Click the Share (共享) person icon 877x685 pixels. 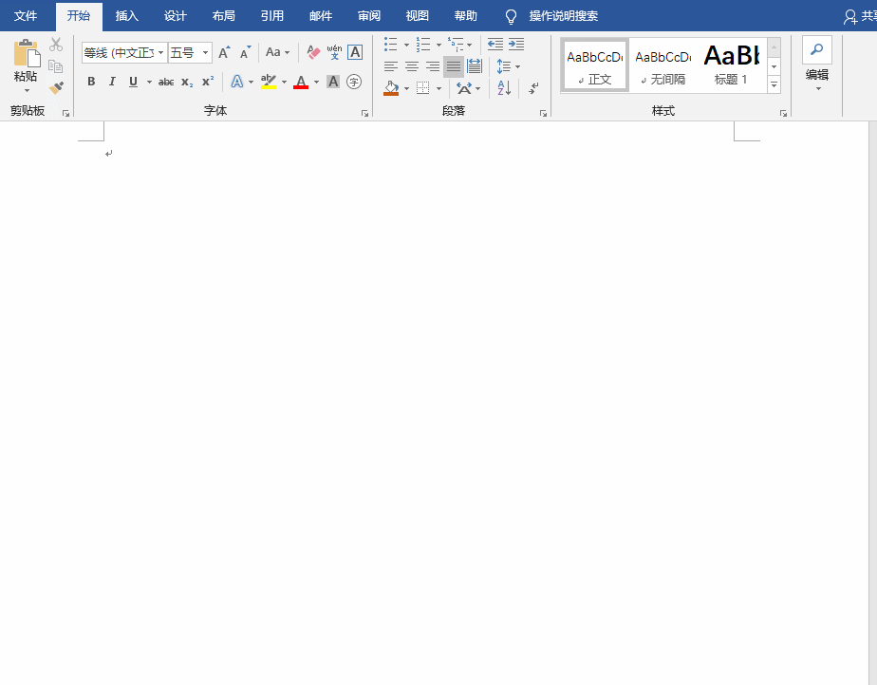tap(850, 17)
